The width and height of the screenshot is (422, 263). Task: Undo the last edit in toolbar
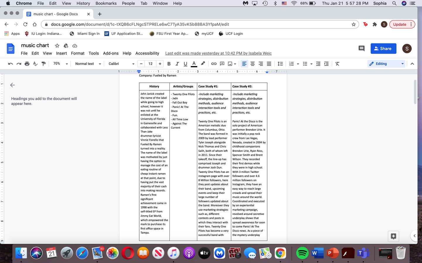(11, 64)
